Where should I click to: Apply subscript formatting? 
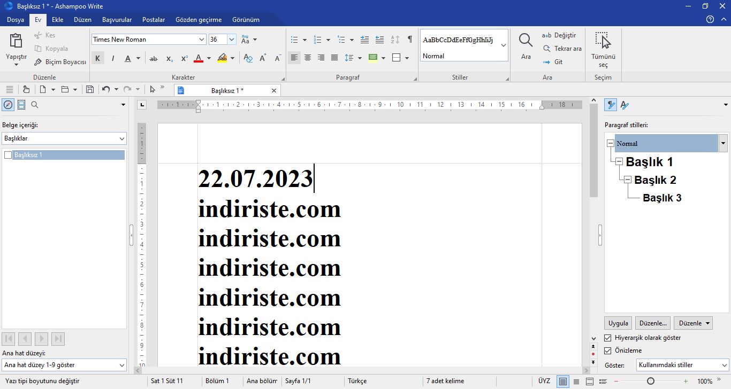click(169, 58)
